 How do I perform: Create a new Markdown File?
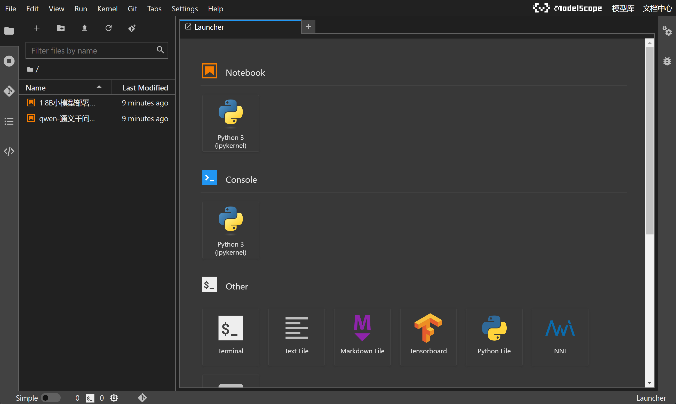tap(362, 337)
